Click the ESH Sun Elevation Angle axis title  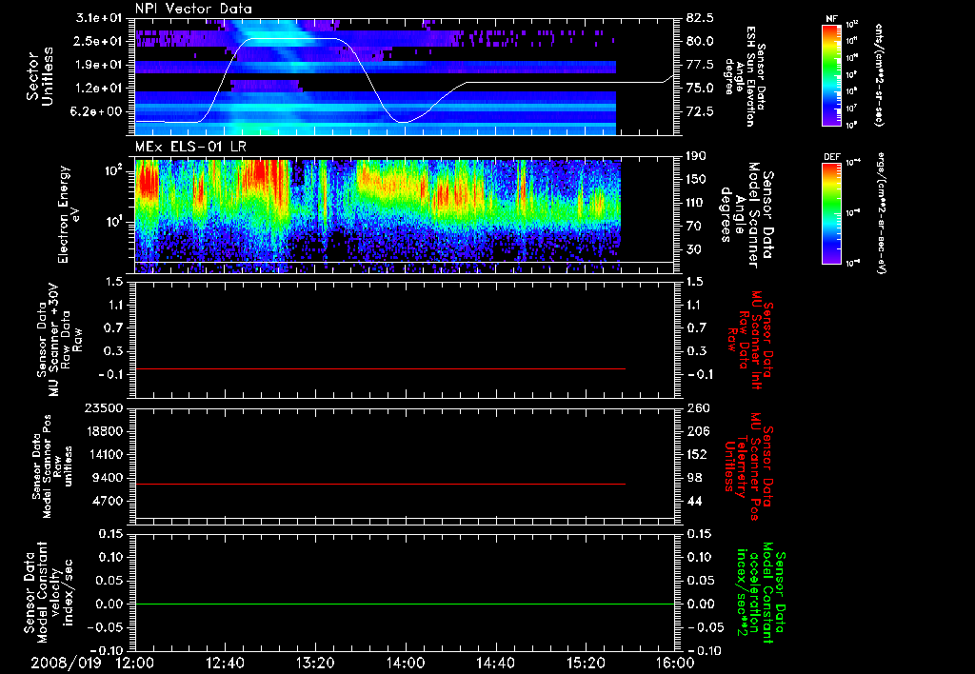click(x=745, y=76)
